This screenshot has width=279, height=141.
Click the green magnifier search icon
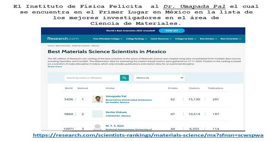124,78
